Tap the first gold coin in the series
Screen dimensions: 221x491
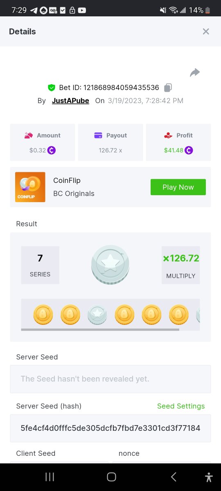[43, 315]
